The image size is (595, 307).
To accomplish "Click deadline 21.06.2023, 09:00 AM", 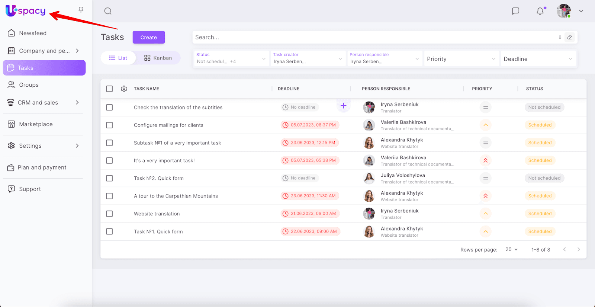I will pyautogui.click(x=310, y=214).
